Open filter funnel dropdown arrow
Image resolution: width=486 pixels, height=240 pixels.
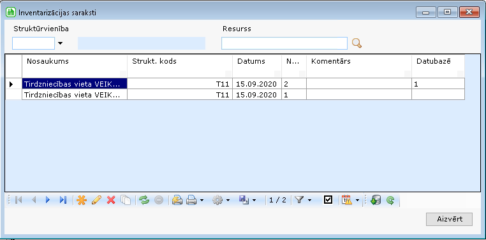point(309,201)
